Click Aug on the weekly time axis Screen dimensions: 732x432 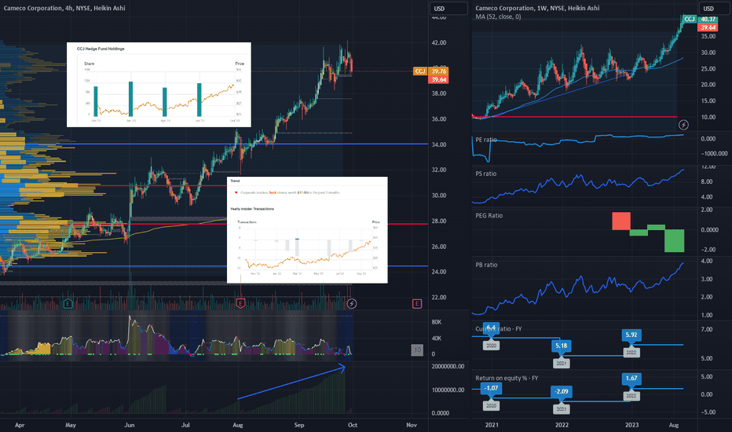(674, 425)
